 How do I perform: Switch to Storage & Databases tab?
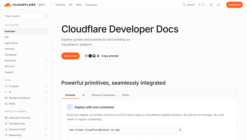pyautogui.click(x=103, y=95)
